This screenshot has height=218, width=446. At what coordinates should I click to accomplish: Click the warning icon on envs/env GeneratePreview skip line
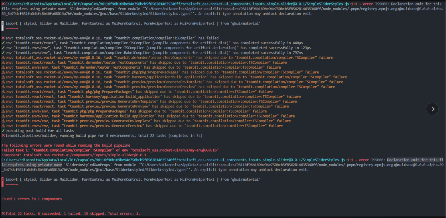(x=3, y=126)
